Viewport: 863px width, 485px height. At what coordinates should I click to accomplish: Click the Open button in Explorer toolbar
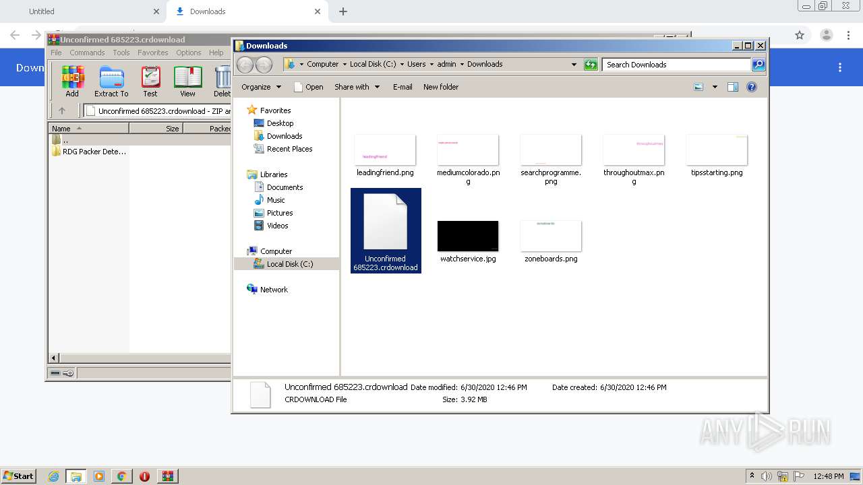coord(309,87)
